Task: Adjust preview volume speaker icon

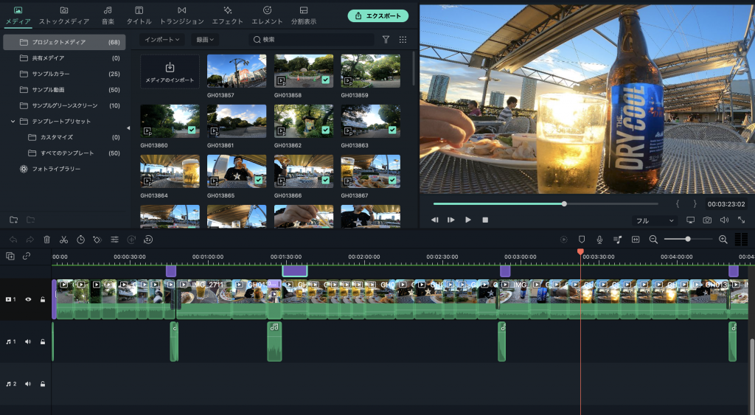Action: tap(724, 220)
